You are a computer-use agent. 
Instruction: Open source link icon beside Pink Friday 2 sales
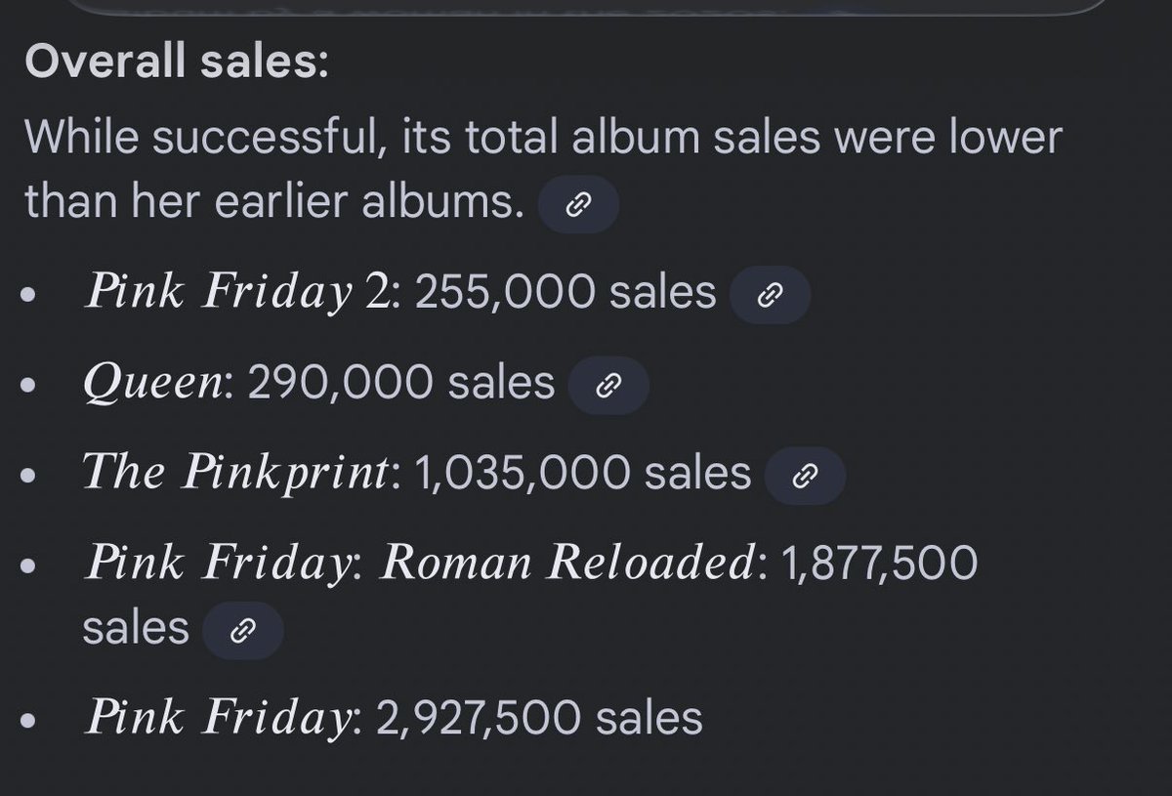770,294
